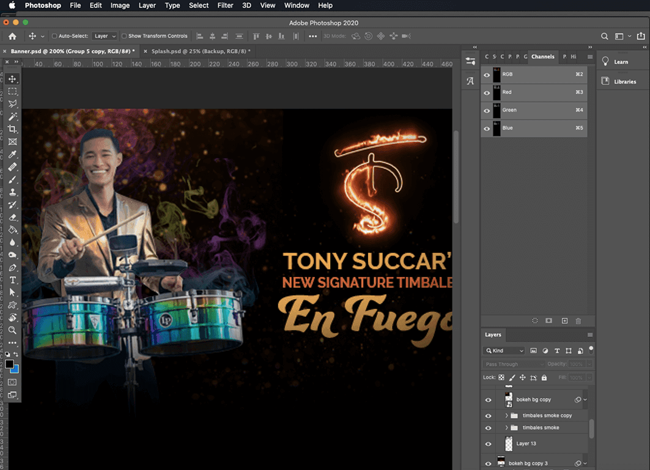Switch to the Channels tab
The image size is (650, 470).
click(x=542, y=56)
